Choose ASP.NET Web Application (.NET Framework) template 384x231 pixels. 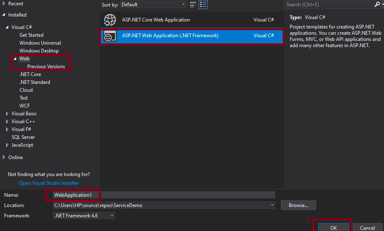tap(192, 36)
